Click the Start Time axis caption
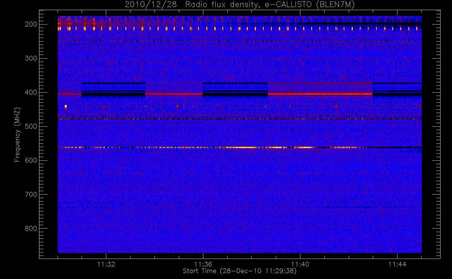 (240, 271)
